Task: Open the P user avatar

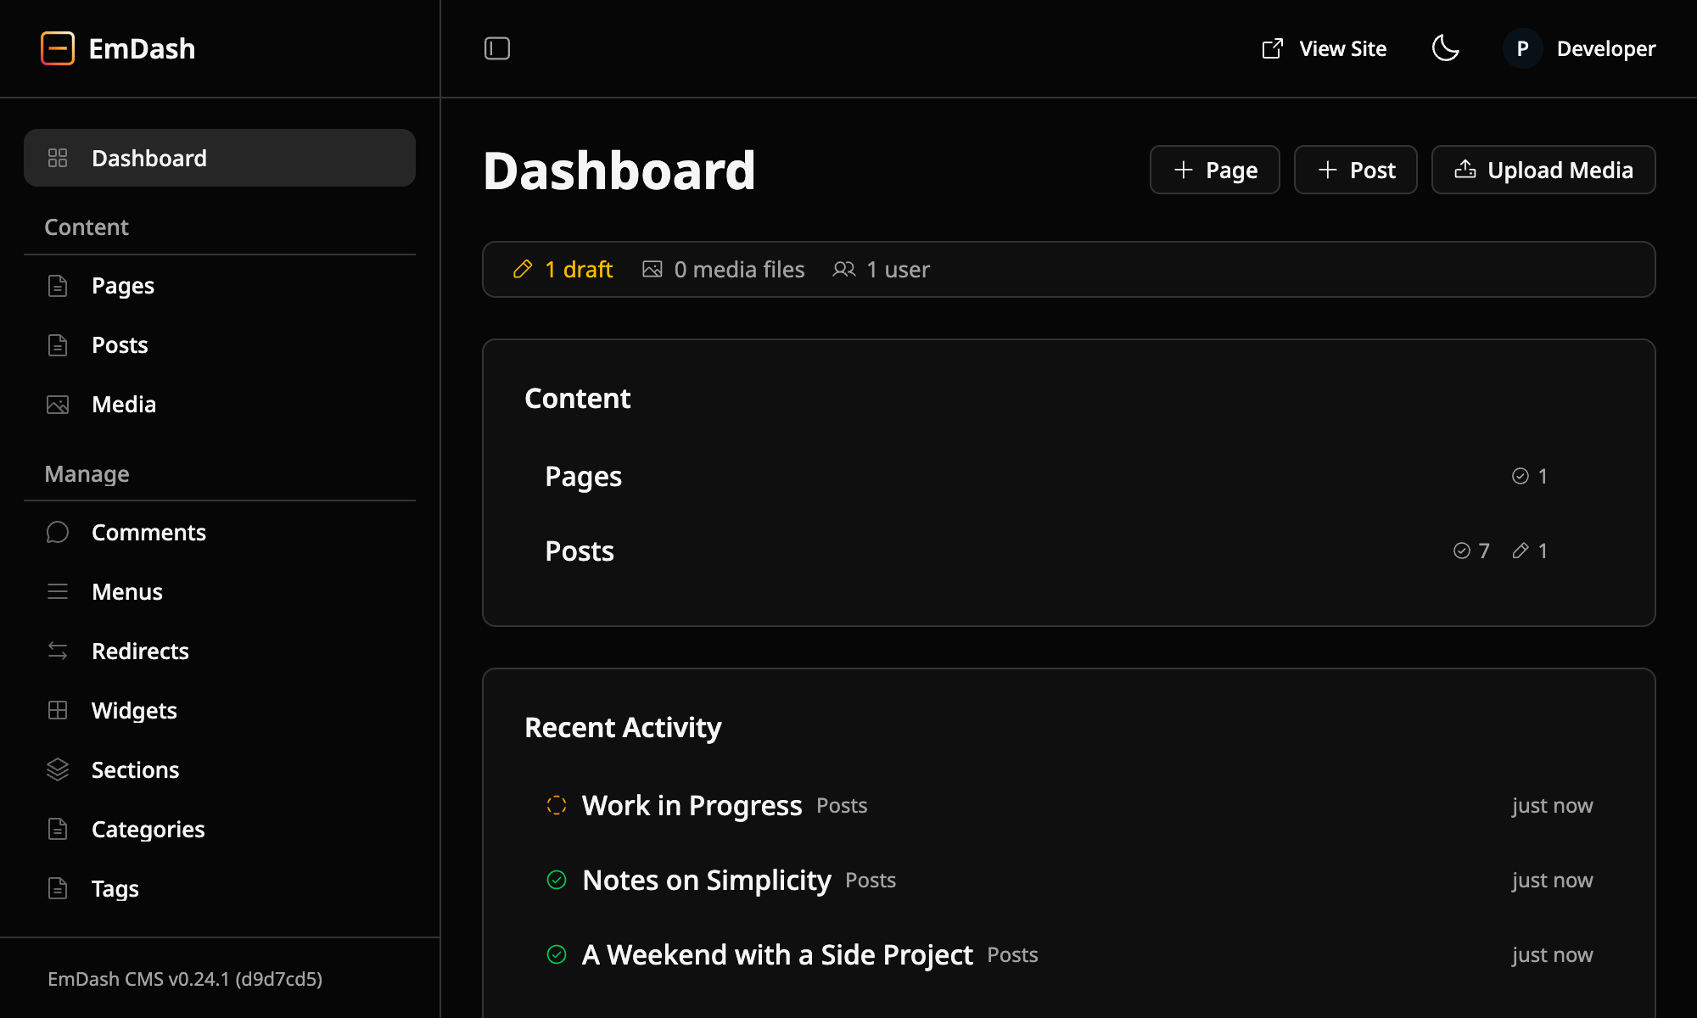Action: pyautogui.click(x=1523, y=48)
